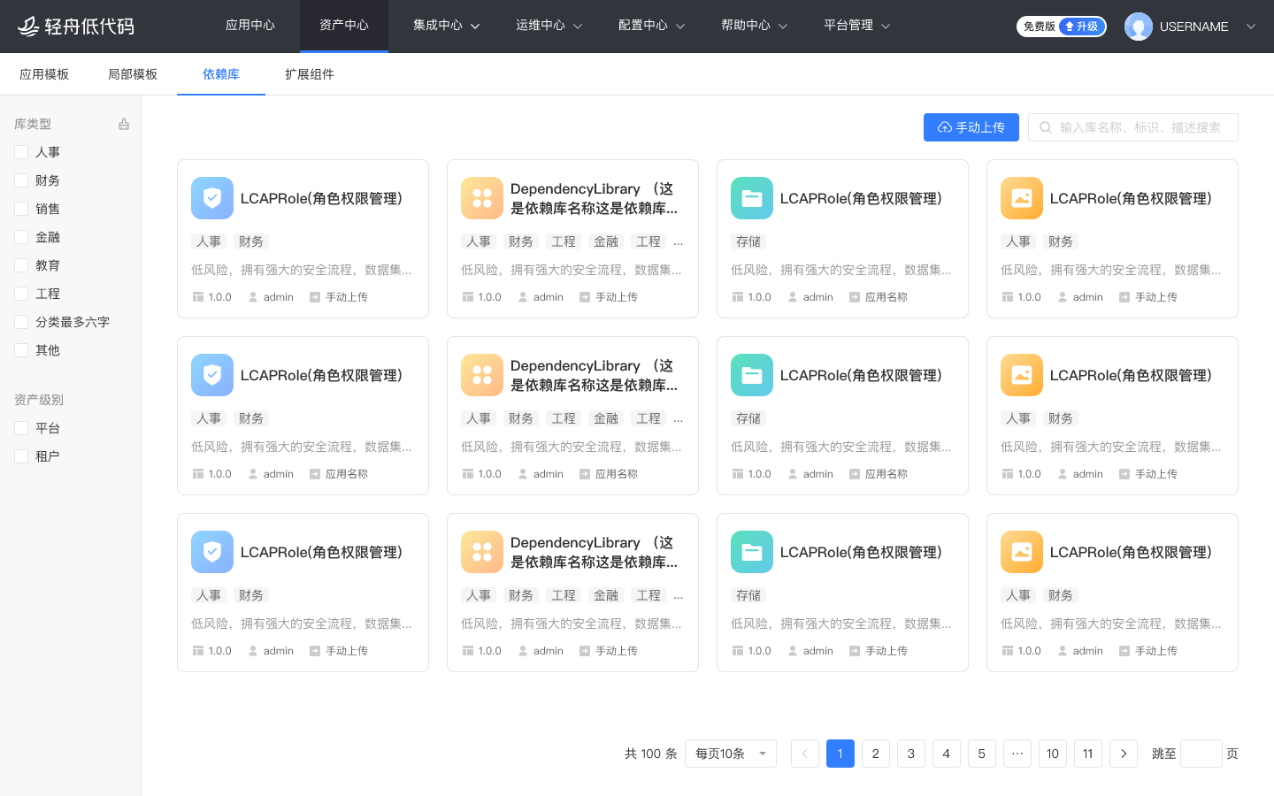Click orange image icon in third row right card
This screenshot has height=796, width=1274.
(1022, 552)
